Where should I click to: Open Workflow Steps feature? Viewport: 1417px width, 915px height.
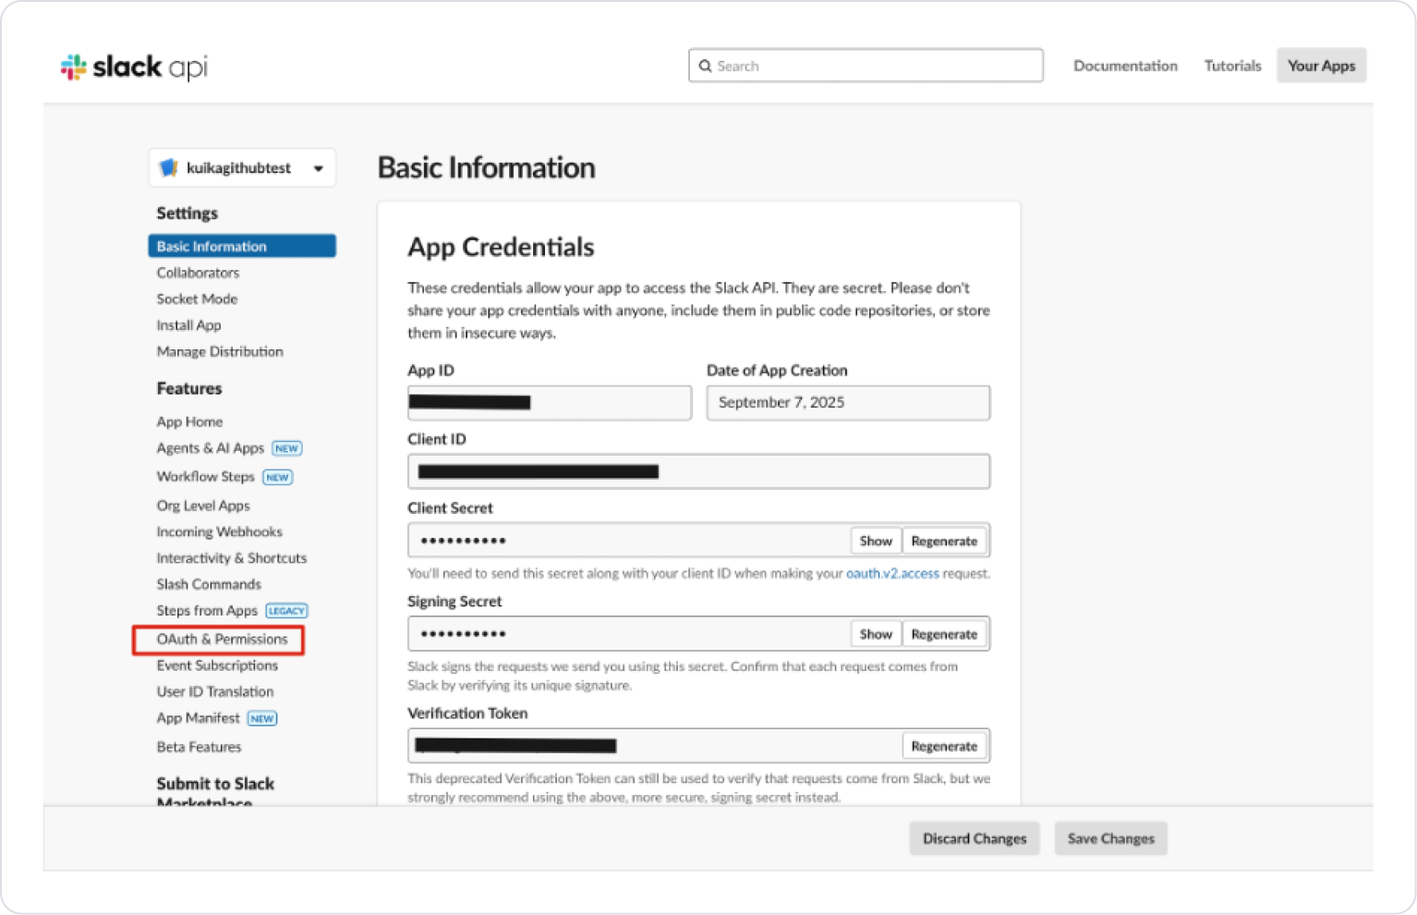205,477
